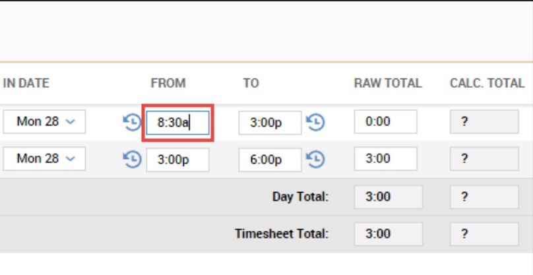Screen dimensions: 533x275
Task: Click the clock icon beside the 8:30a field
Action: pos(132,123)
